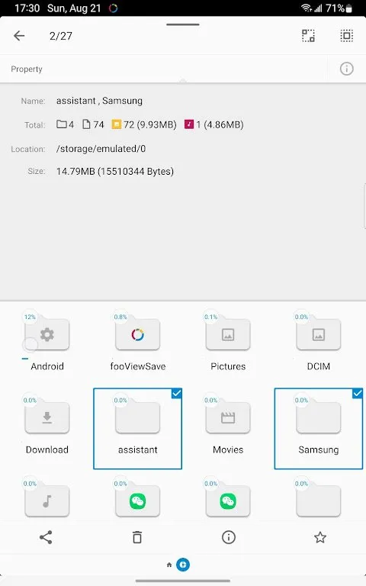Select the Download folder
The image size is (366, 586).
(47, 428)
